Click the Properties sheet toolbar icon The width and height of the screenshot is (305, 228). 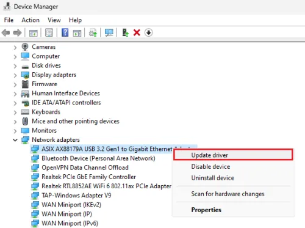point(49,32)
